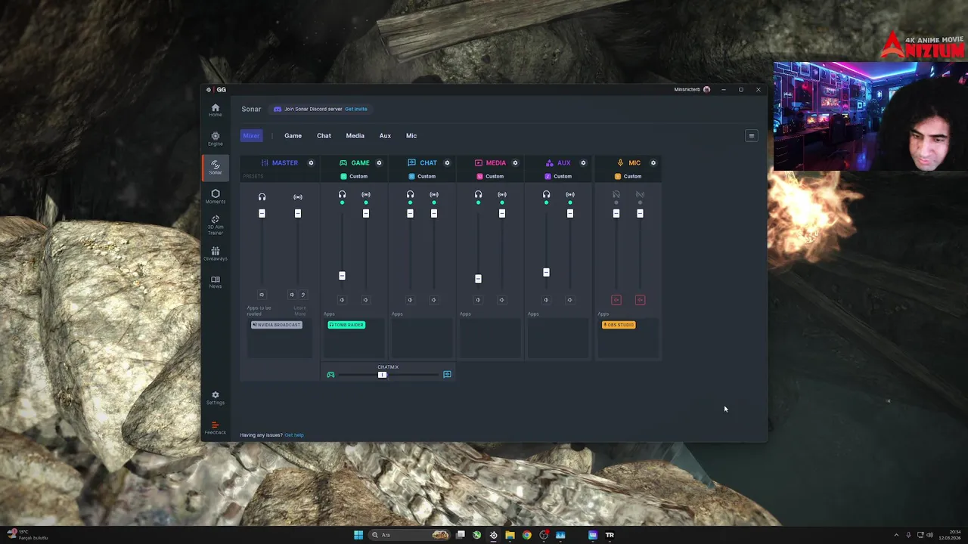Open Moments in the GG sidebar
This screenshot has height=544, width=968.
[215, 196]
